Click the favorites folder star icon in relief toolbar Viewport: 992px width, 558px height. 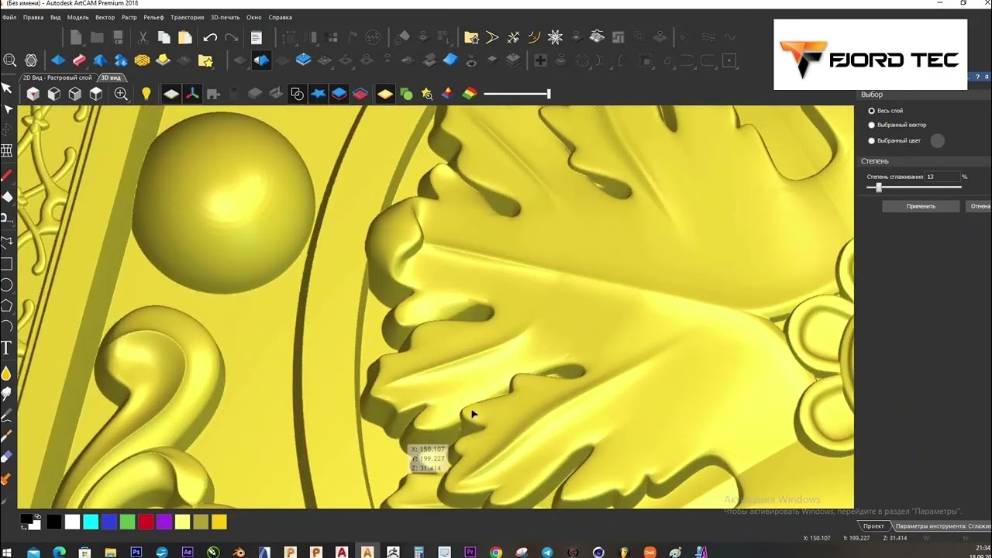205,60
